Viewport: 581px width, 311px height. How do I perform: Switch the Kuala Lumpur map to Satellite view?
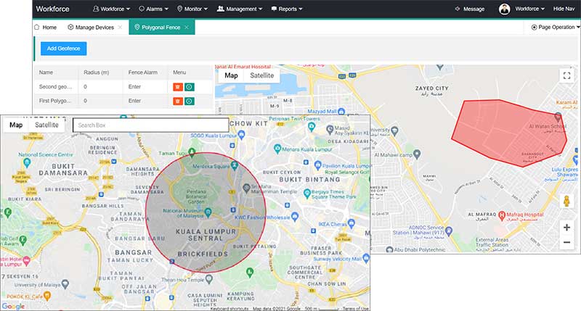click(x=47, y=125)
